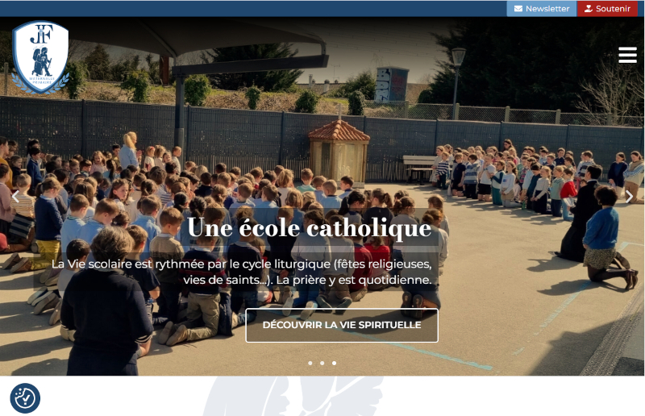Open the Newsletter link in top bar

[542, 9]
